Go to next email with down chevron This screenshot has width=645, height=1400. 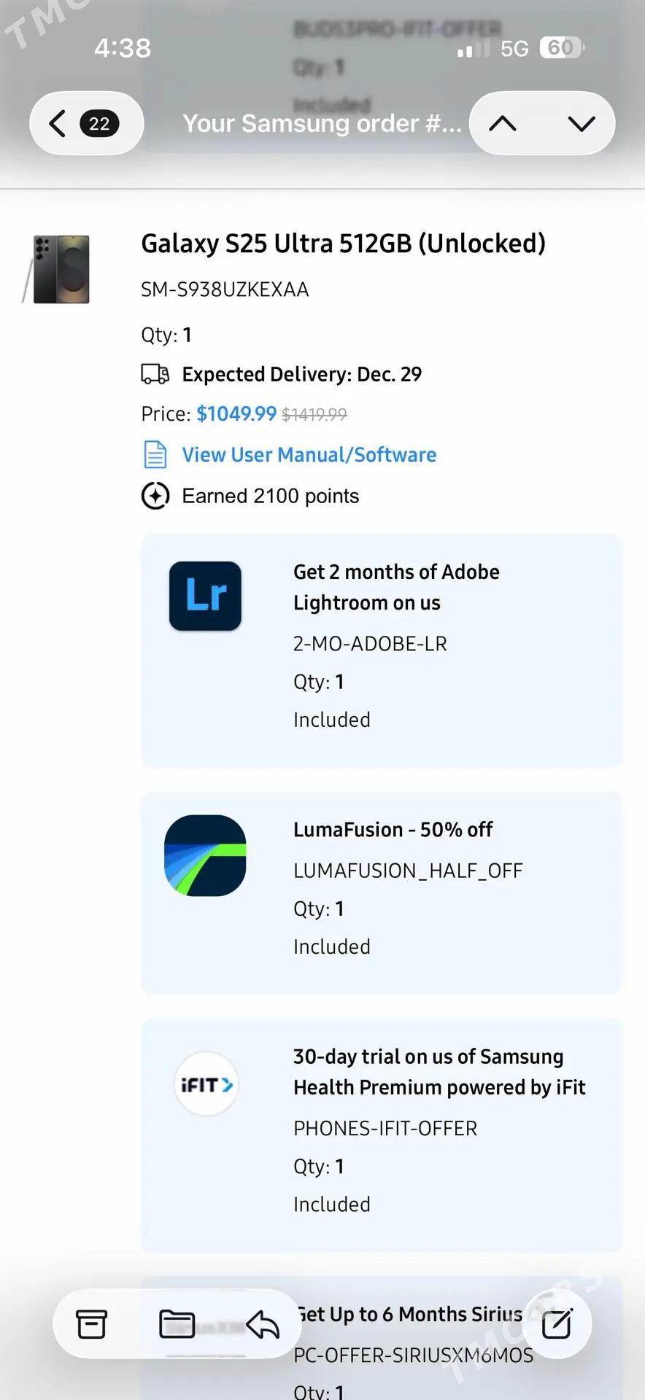[581, 123]
